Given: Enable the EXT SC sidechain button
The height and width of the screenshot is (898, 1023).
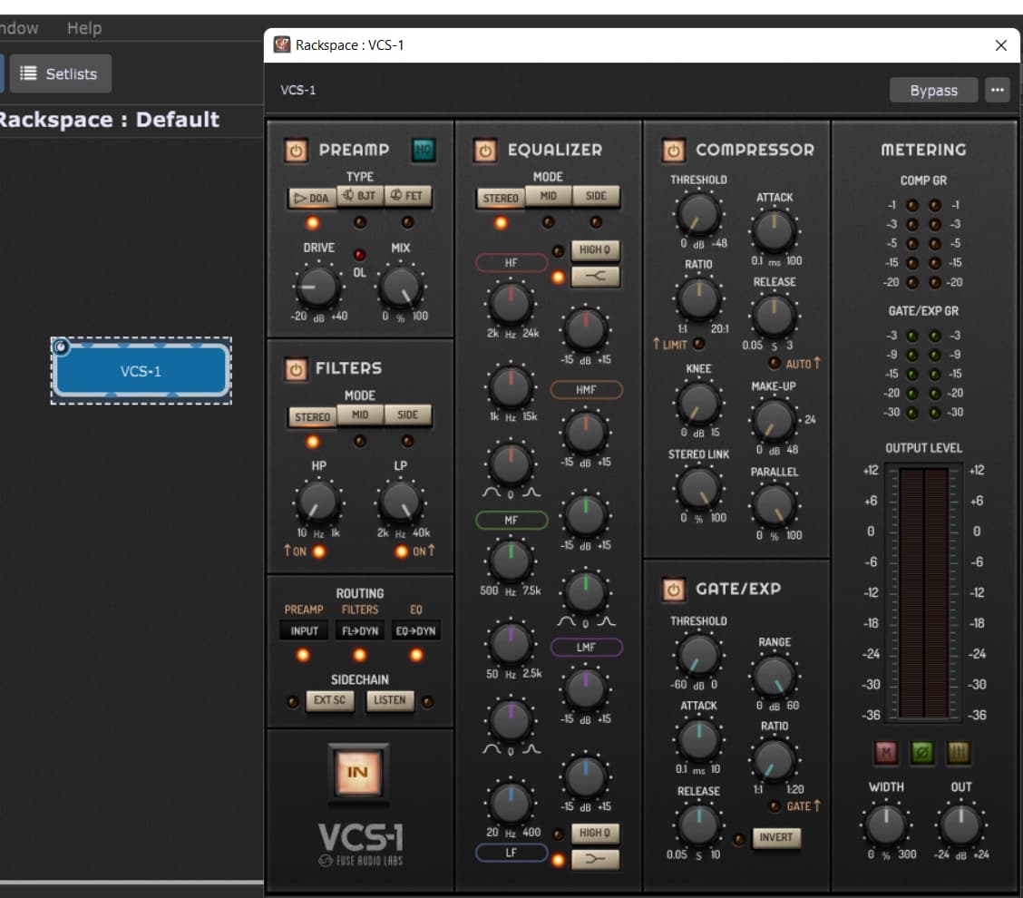Looking at the screenshot, I should (329, 700).
